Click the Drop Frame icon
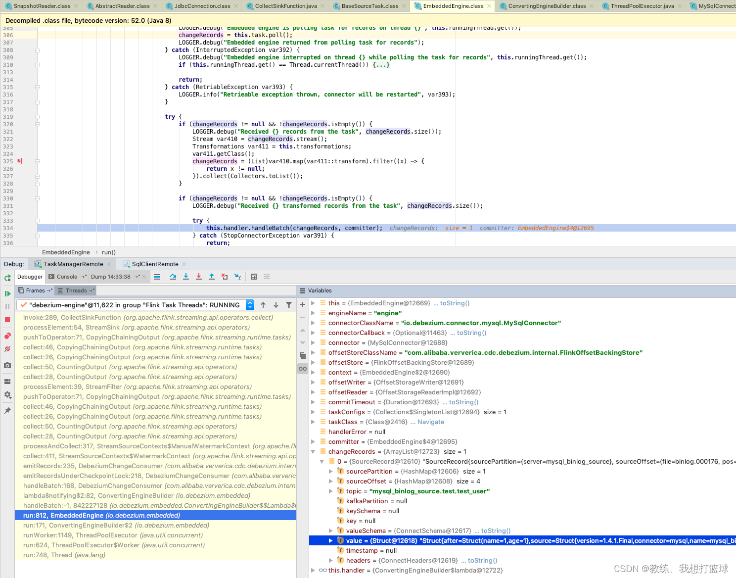This screenshot has height=578, width=736. tap(225, 277)
